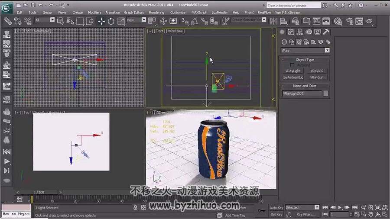Open Quick Access Toolbar customize arrow
Screen dimensions: 390x219
coord(68,5)
